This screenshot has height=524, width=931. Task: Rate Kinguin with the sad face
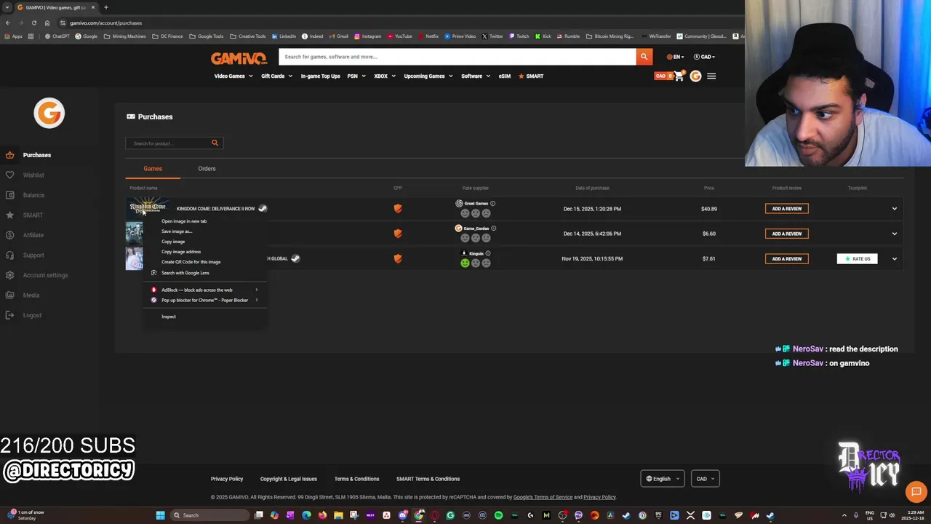[x=486, y=263]
